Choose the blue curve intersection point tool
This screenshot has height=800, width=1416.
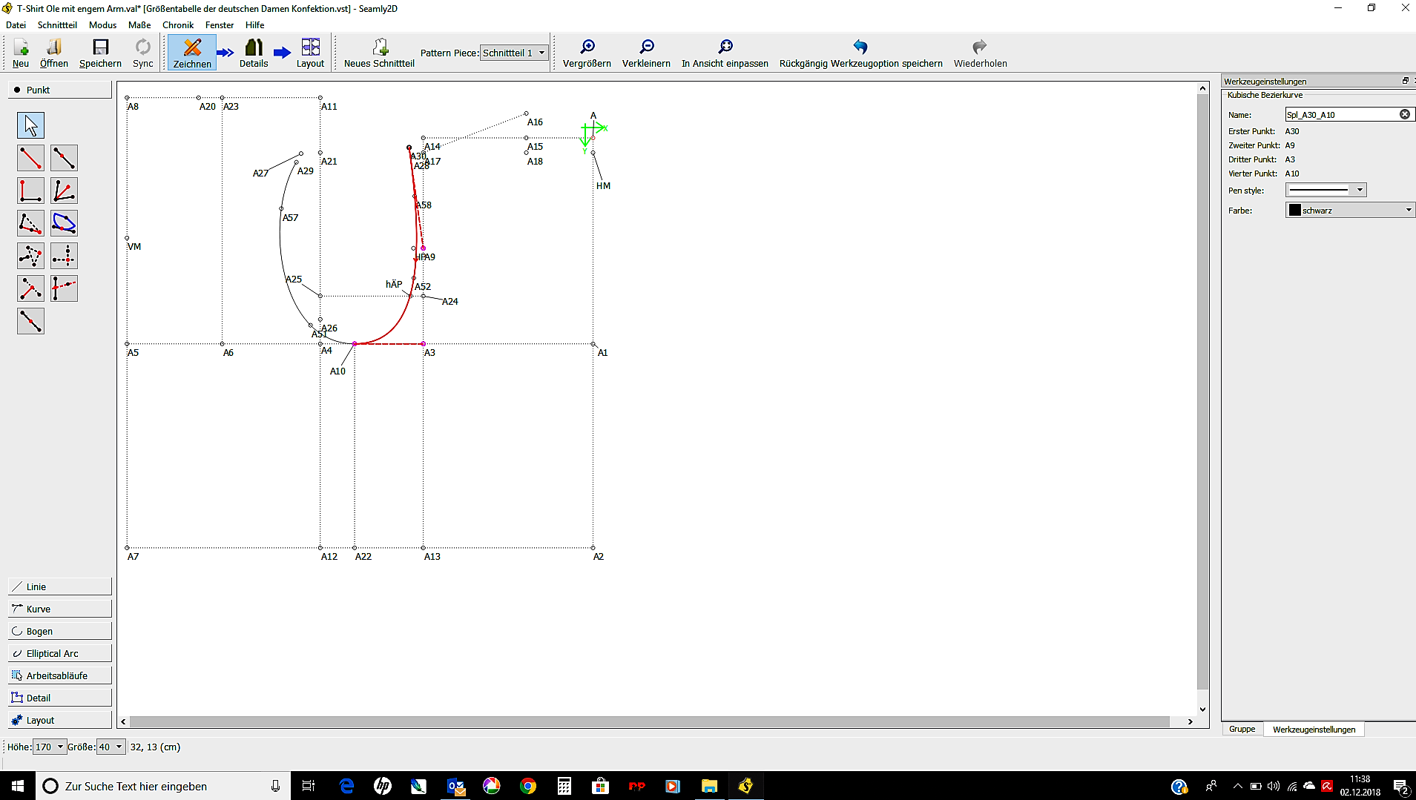[x=64, y=223]
